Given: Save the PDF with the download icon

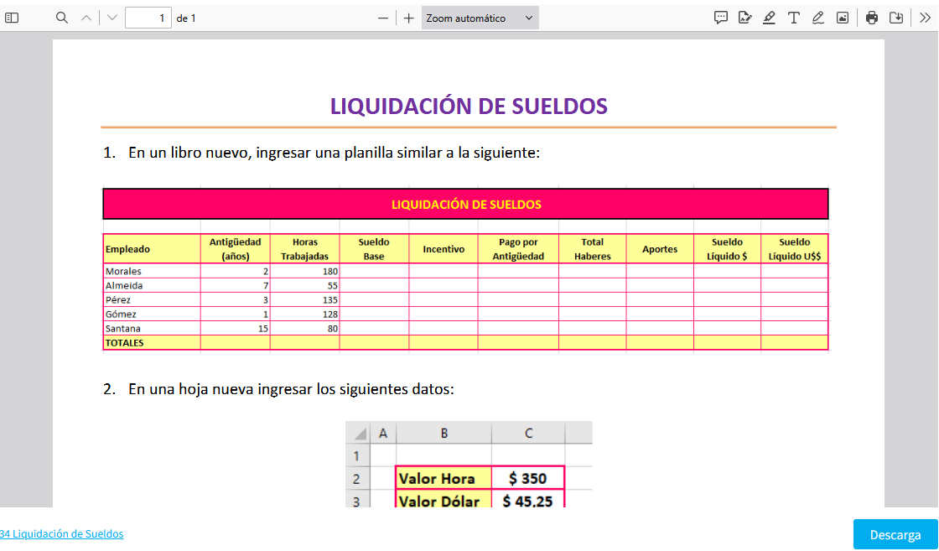Looking at the screenshot, I should click(896, 18).
